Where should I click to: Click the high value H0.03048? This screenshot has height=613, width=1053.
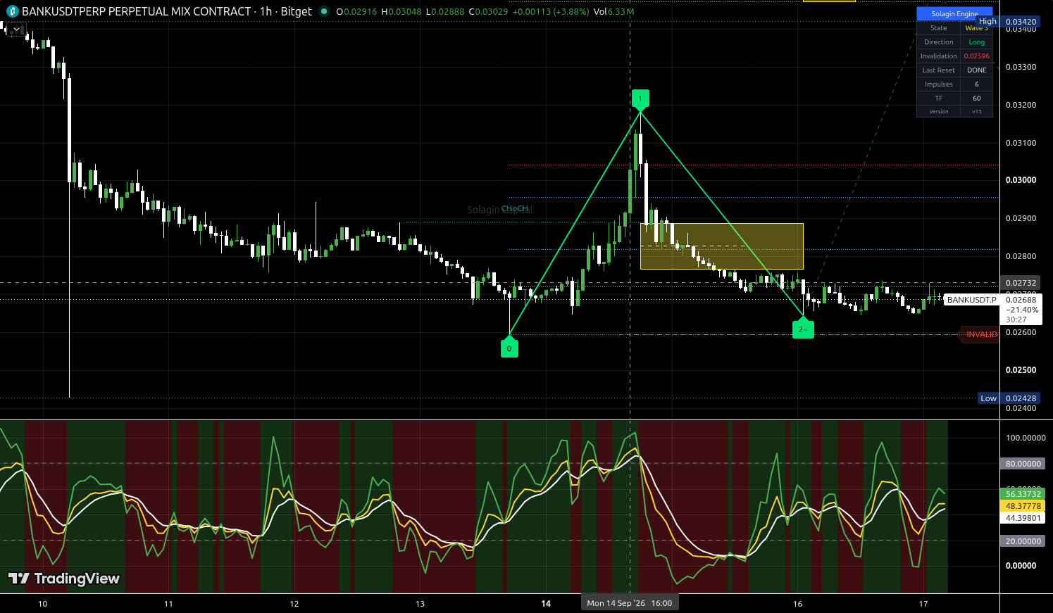click(401, 11)
